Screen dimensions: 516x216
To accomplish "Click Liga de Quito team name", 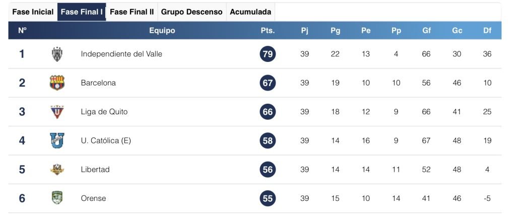I will point(104,112).
